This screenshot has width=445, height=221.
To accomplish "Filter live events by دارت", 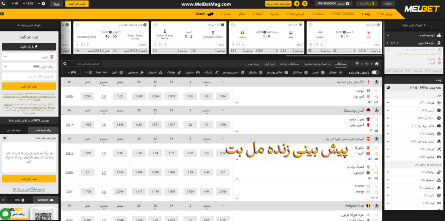I will [116, 72].
